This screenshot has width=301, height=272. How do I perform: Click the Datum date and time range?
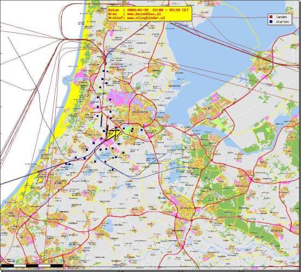[x=158, y=10]
